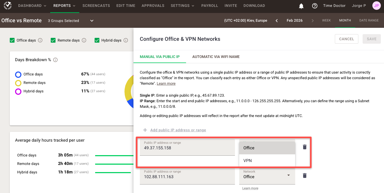The image size is (384, 193).
Task: Expand the 3 Groups Selected dropdown
Action: 71,21
